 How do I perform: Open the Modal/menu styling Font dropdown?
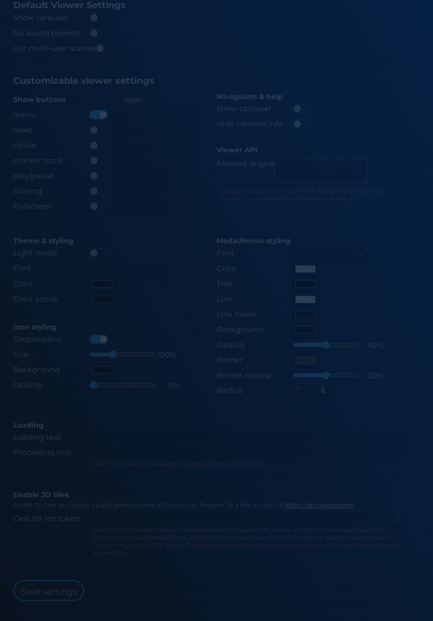[330, 253]
